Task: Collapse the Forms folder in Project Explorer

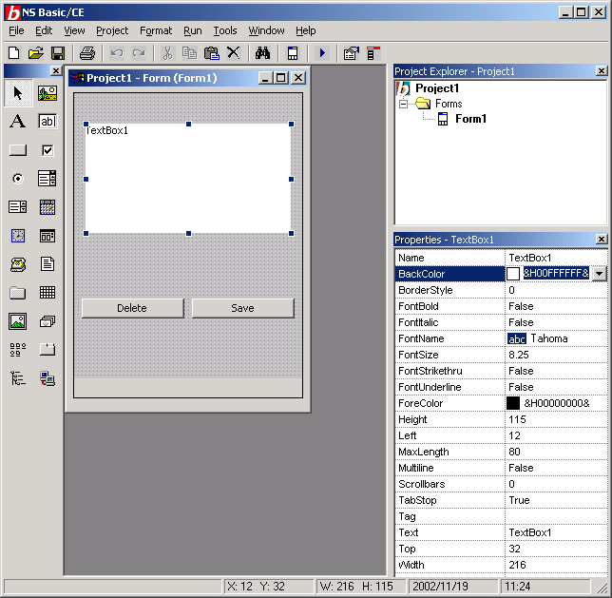Action: tap(403, 104)
